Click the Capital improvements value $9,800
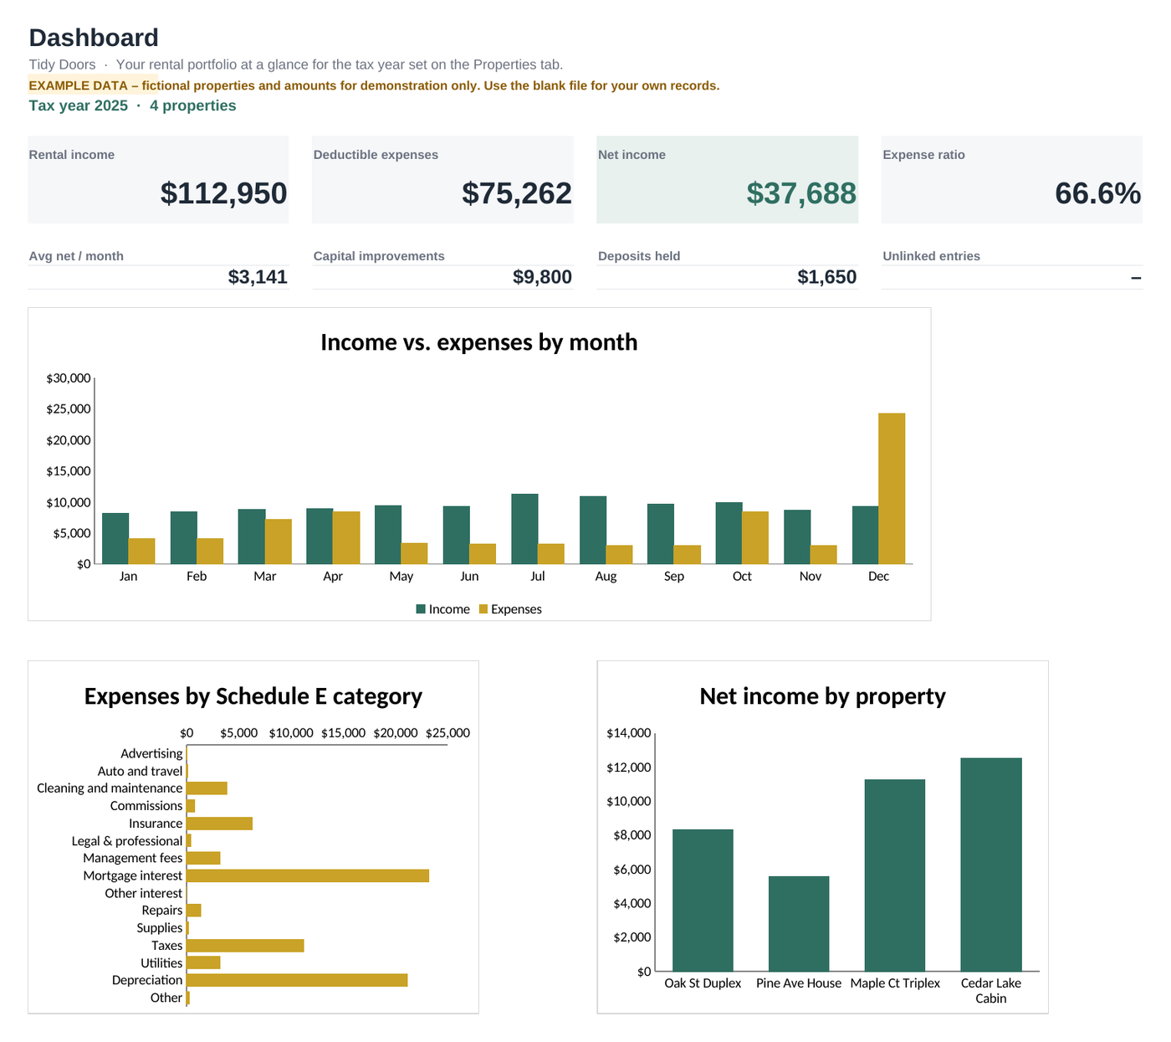This screenshot has height=1042, width=1171. [542, 277]
